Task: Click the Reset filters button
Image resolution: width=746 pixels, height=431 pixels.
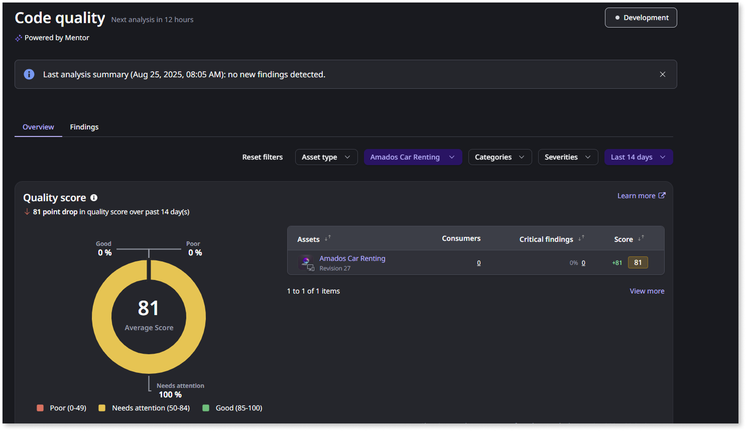Action: click(x=262, y=157)
